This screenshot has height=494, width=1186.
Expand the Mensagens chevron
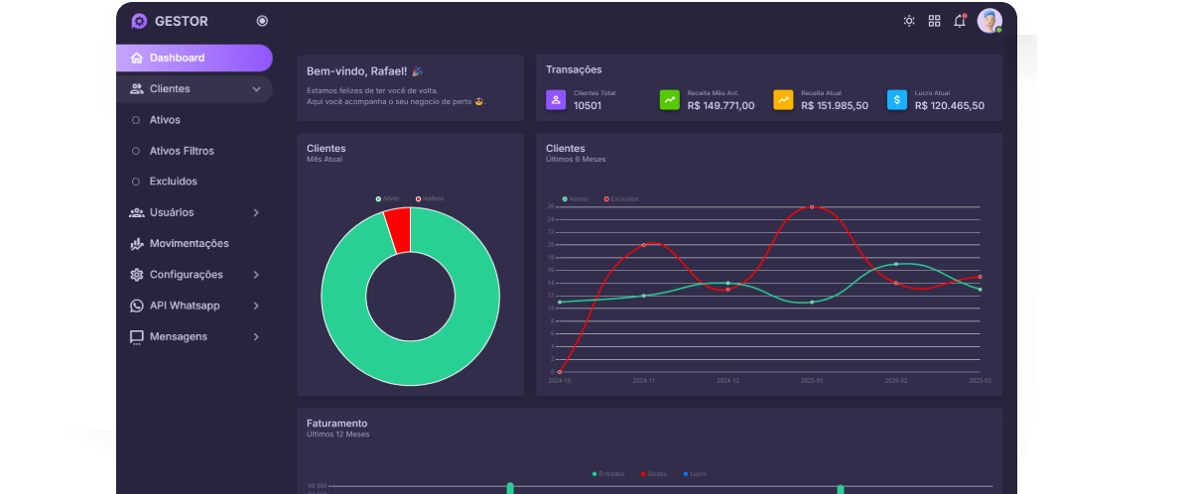[256, 336]
